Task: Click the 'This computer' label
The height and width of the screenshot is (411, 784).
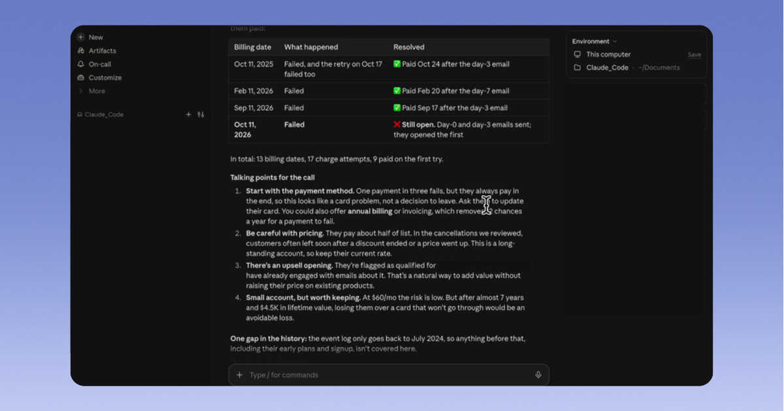Action: tap(608, 55)
